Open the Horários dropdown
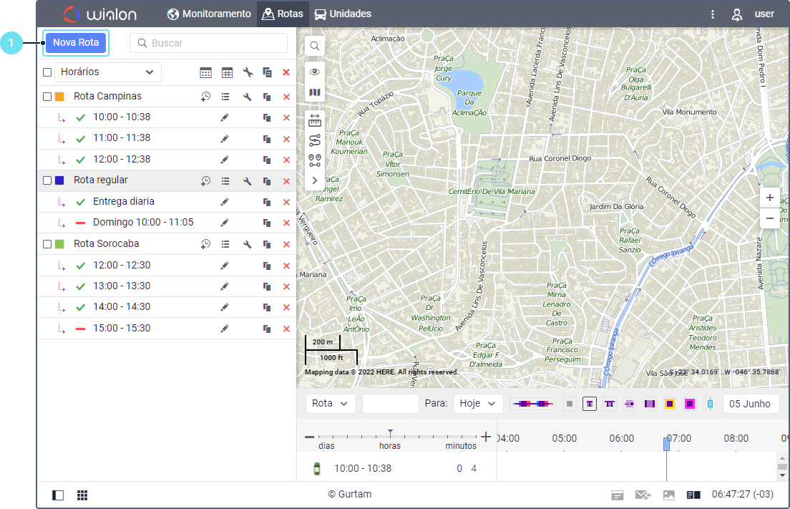This screenshot has height=509, width=790. (x=108, y=72)
